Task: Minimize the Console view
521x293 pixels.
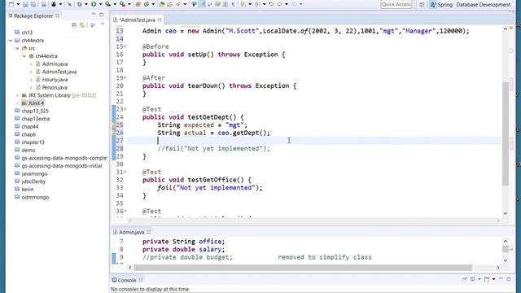Action: 501,279
